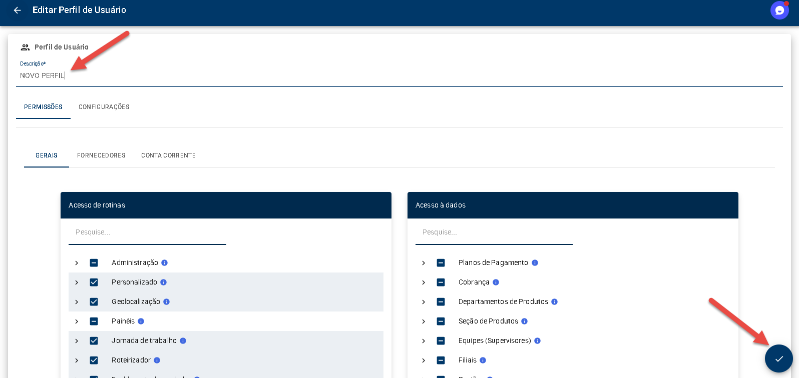Show info for Seção de Produtos

524,321
